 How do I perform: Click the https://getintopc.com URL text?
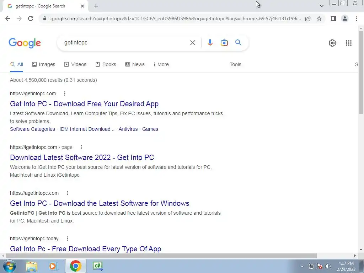[33, 93]
